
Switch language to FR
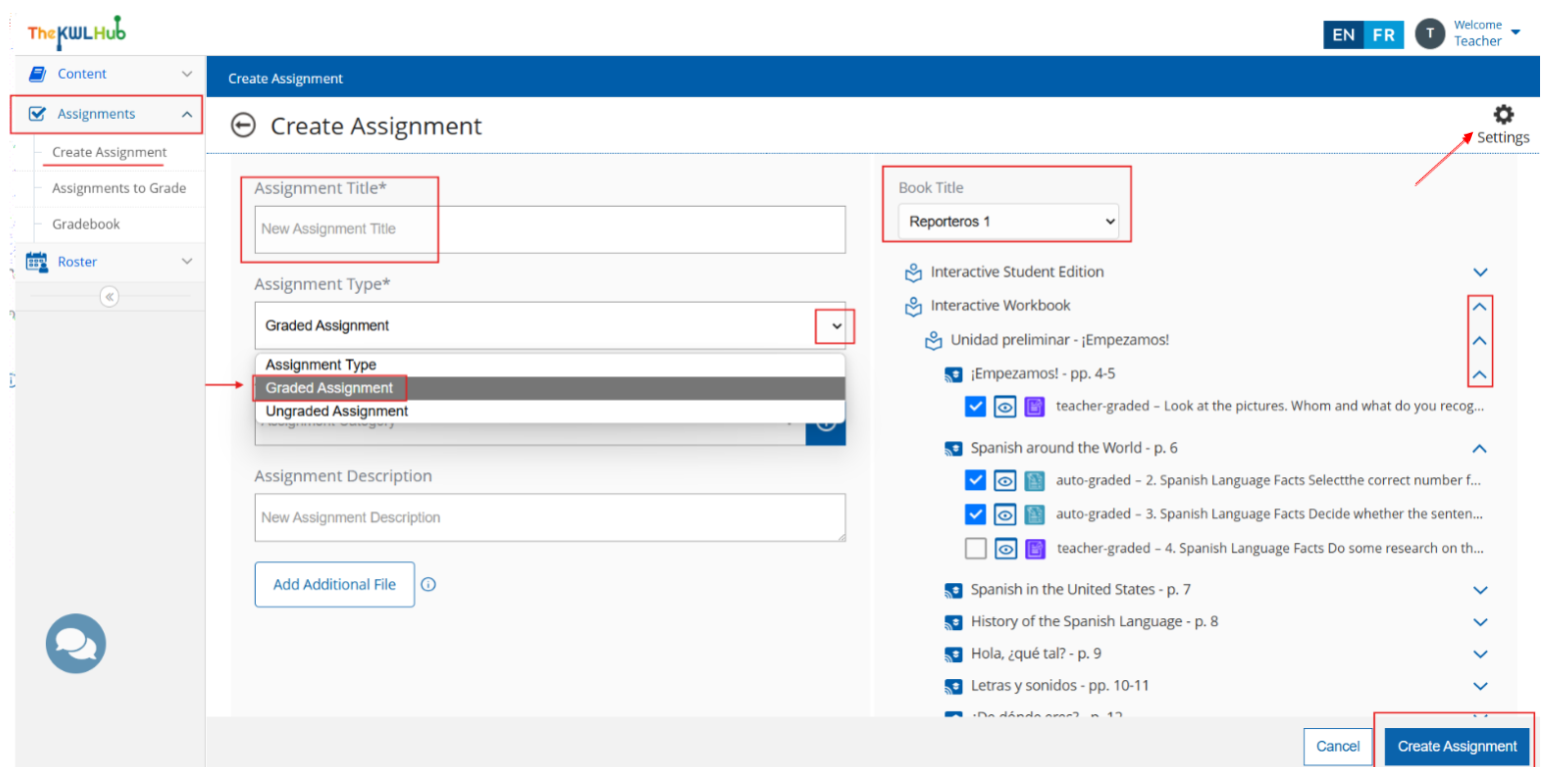tap(1383, 35)
